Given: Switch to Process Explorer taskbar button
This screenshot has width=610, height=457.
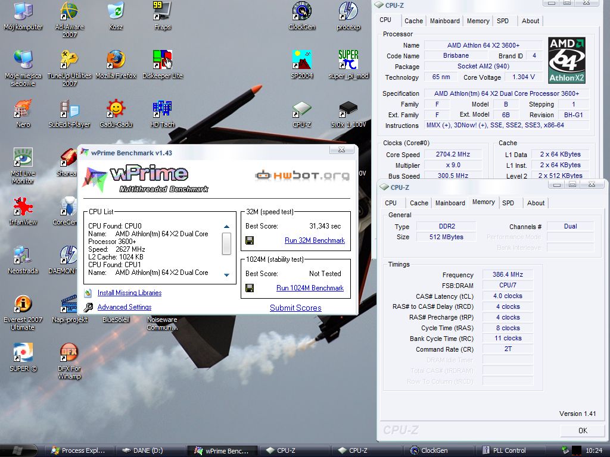Looking at the screenshot, I should (x=79, y=451).
